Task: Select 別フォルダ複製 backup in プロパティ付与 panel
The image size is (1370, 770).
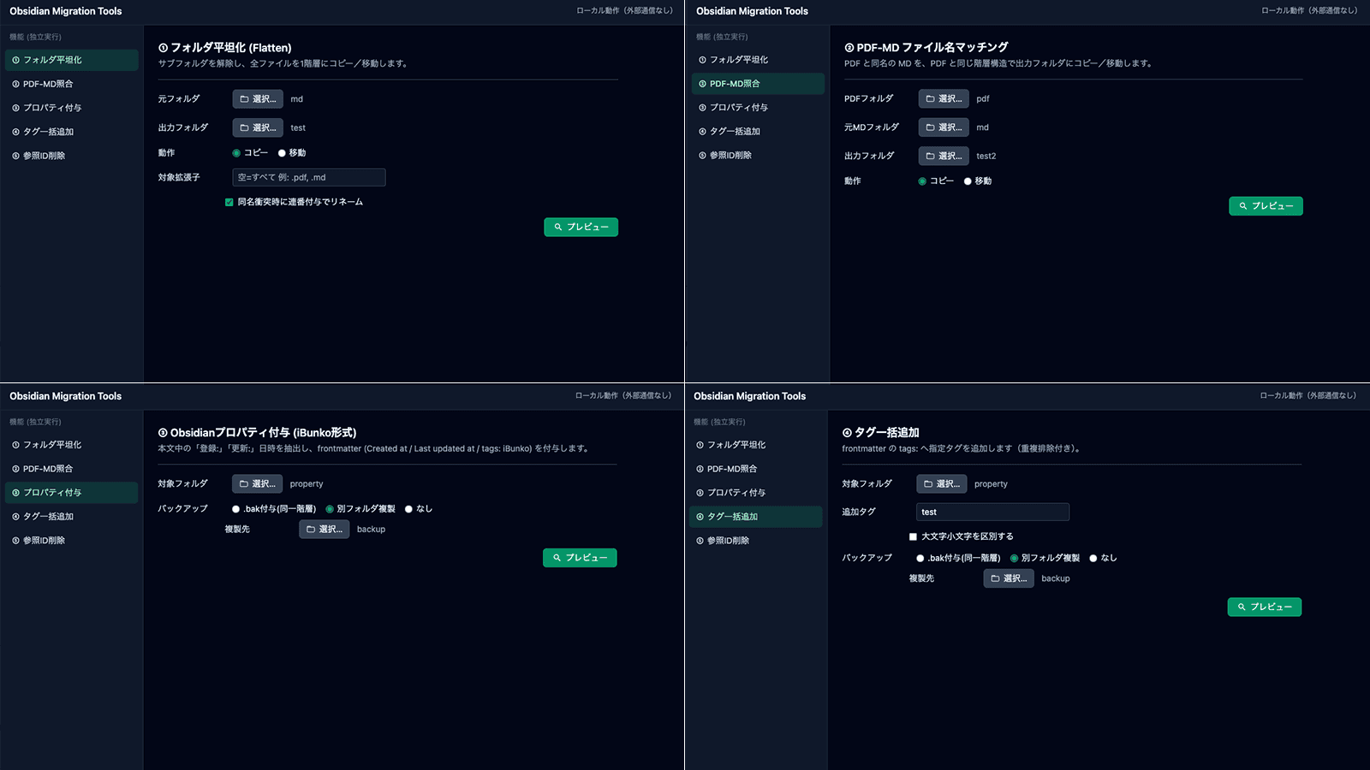Action: pos(330,509)
